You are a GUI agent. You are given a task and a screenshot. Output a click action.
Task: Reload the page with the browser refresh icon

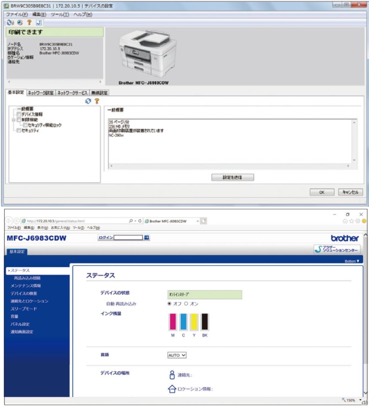pos(140,221)
